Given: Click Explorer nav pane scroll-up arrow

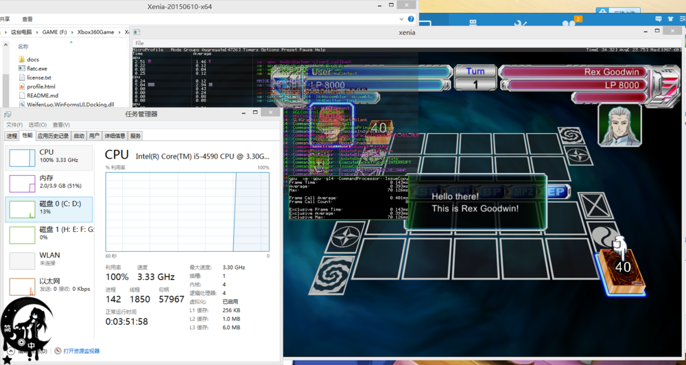Looking at the screenshot, I should tap(5, 45).
